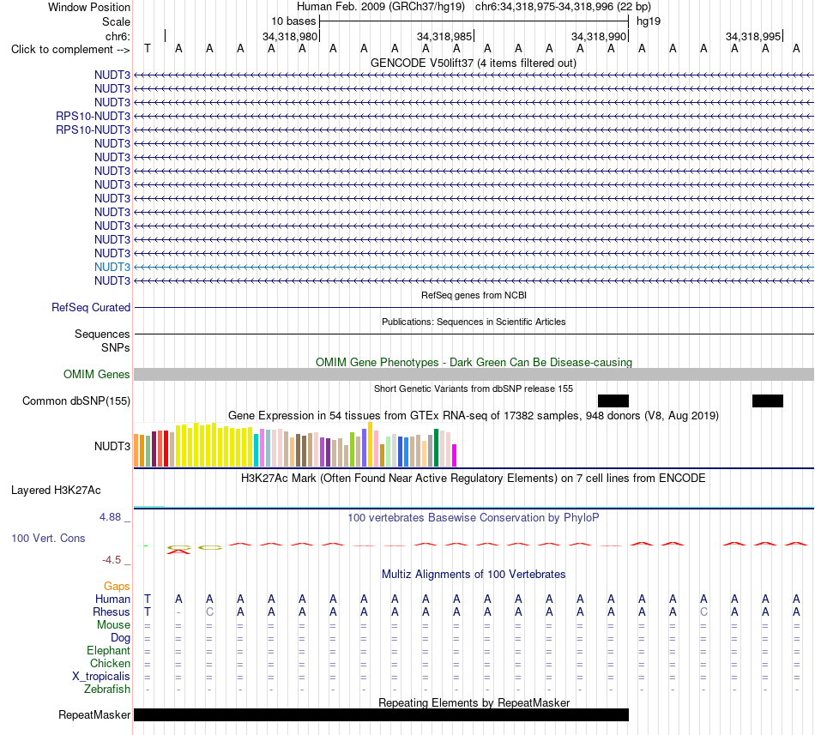This screenshot has width=815, height=735.
Task: Click the Rhesus alignment row label
Action: [x=112, y=611]
